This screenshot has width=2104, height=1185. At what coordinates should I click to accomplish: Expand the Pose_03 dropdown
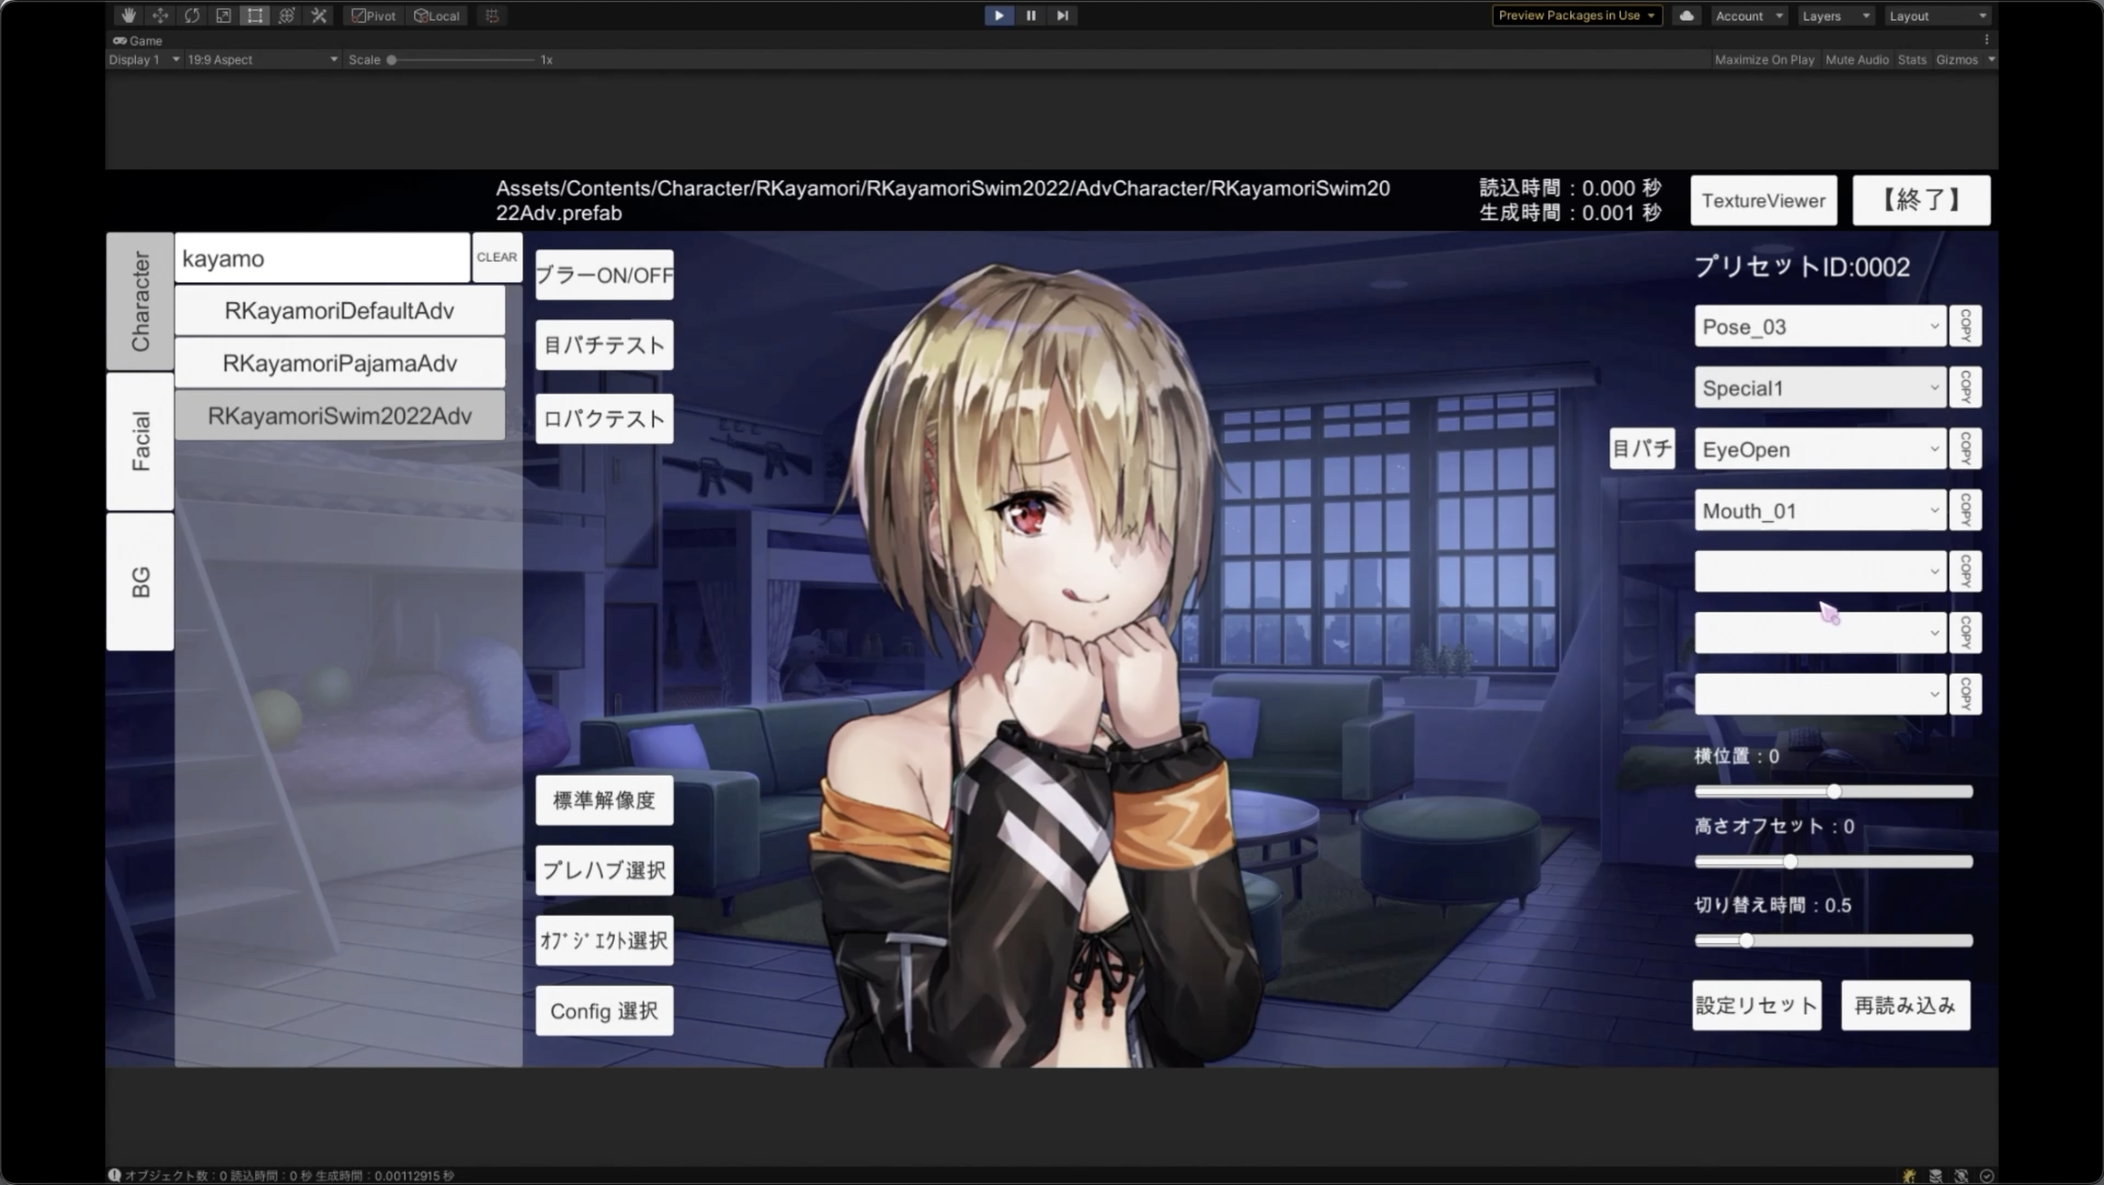(x=1820, y=327)
